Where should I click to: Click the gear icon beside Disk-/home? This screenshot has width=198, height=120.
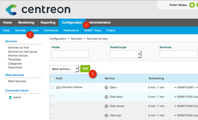pyautogui.click(x=106, y=106)
